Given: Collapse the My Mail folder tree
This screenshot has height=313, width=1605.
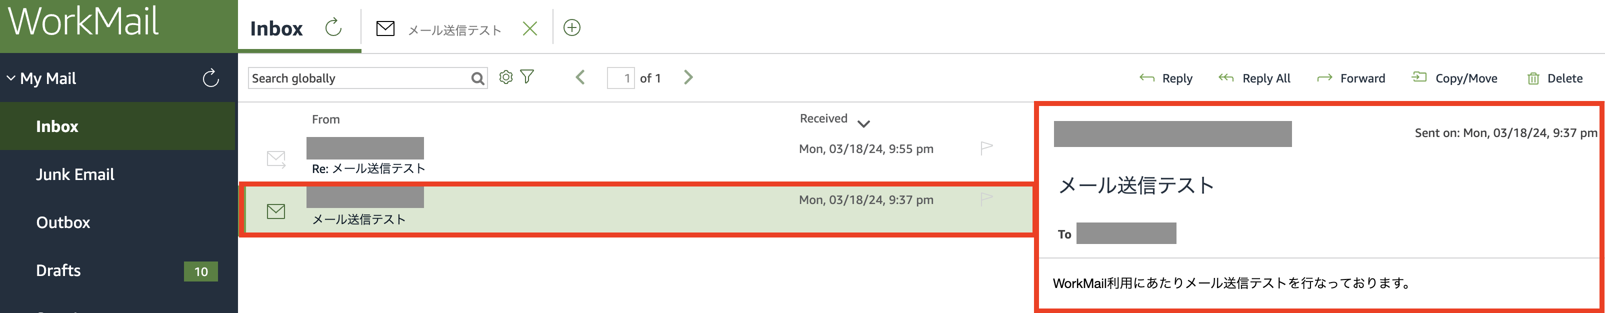Looking at the screenshot, I should (x=11, y=78).
